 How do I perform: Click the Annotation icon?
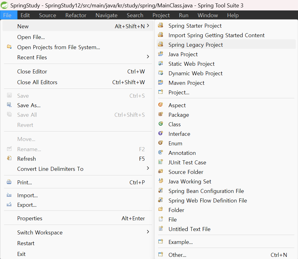(x=161, y=152)
